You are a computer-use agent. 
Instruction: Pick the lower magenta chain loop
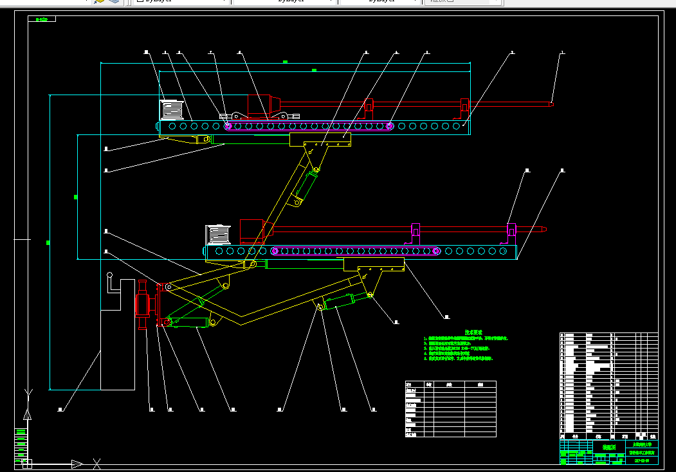(x=356, y=251)
